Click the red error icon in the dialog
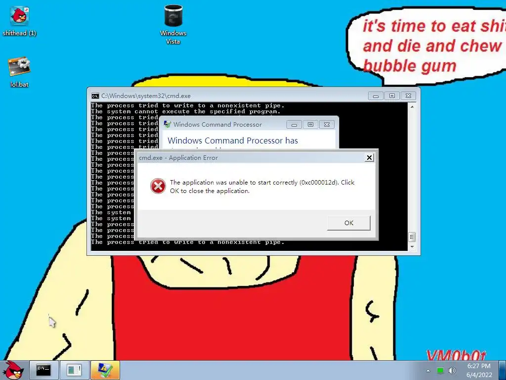 tap(158, 186)
